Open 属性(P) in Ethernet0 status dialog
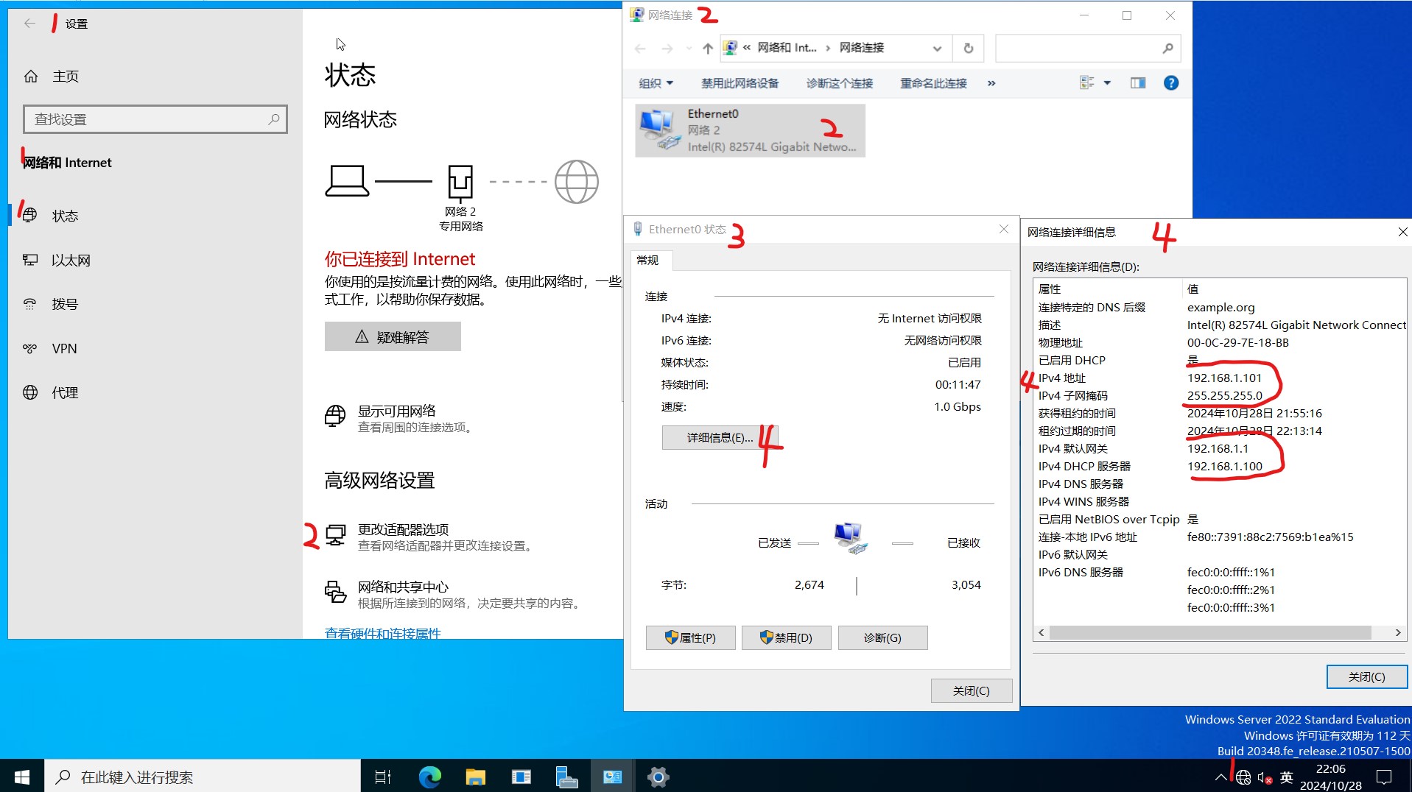This screenshot has height=792, width=1412. pos(690,637)
